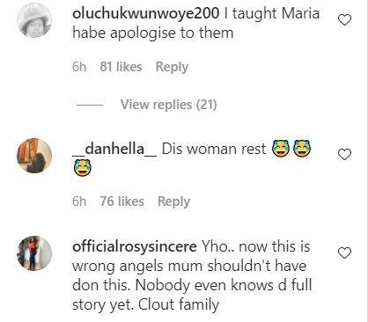Show who gave the 81 likes
368x322 pixels.
point(121,67)
